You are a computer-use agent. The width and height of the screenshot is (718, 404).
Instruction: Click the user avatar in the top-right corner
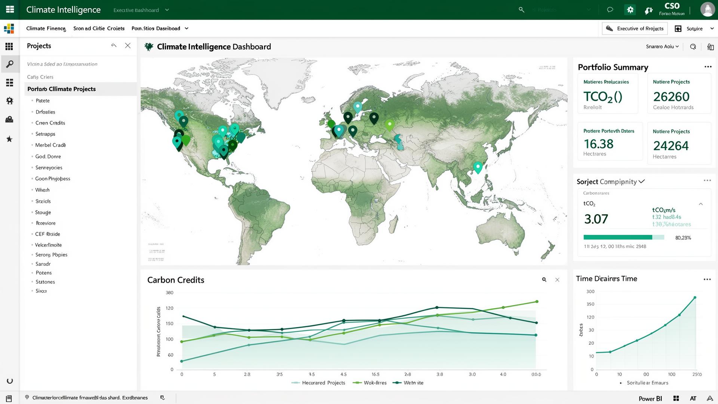[707, 9]
